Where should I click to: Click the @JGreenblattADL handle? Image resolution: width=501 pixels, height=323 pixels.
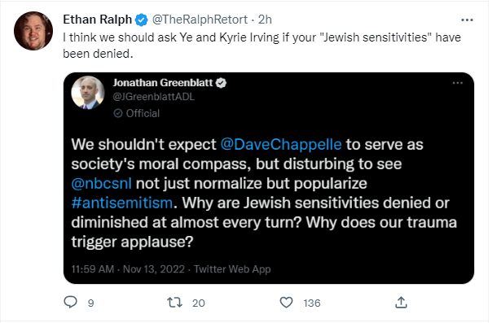(153, 97)
